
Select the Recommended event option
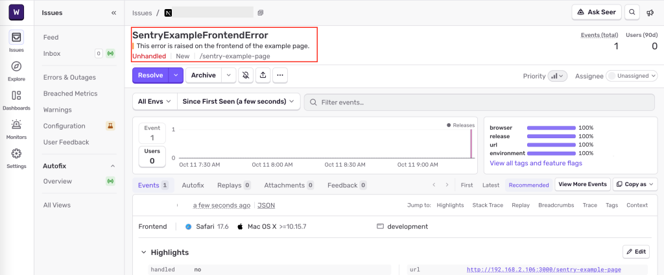point(528,185)
